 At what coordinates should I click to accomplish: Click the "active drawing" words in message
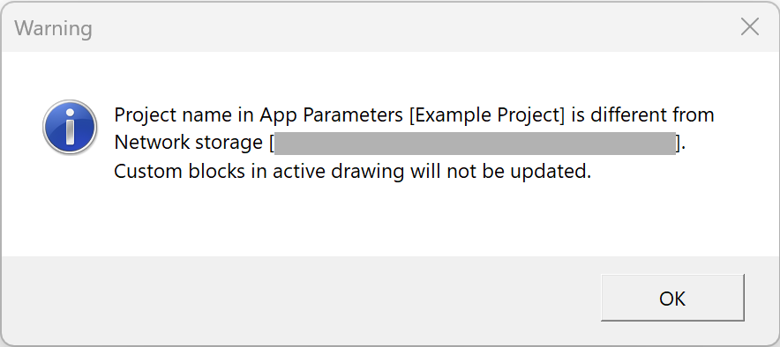point(337,172)
